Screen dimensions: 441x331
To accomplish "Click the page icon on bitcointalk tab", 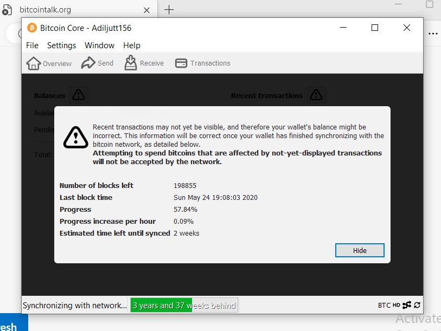I will 7,10.
